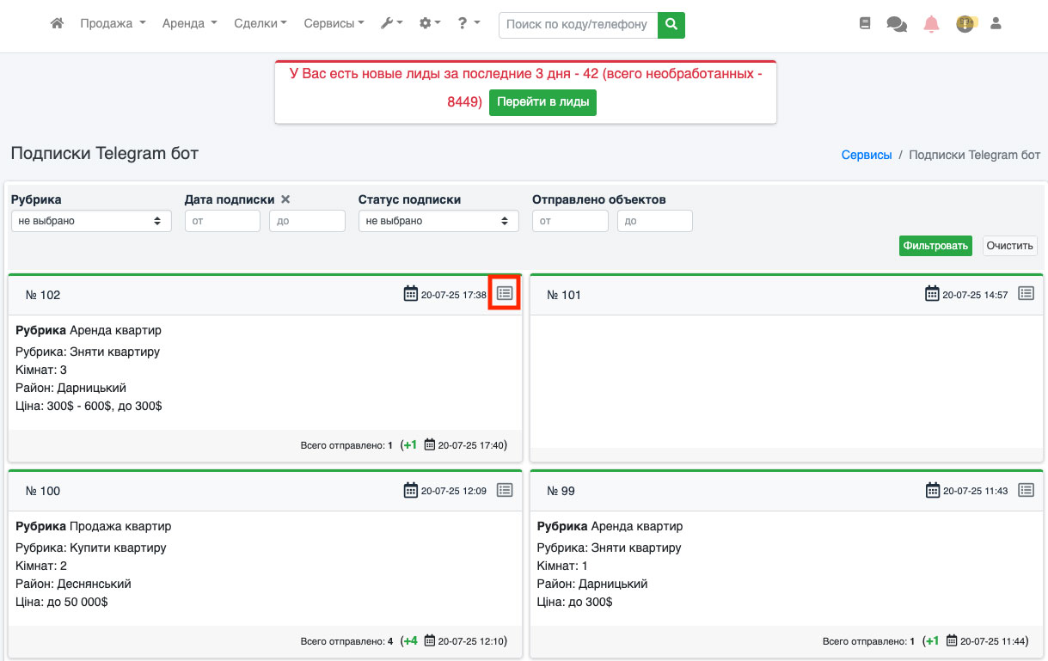1048x661 pixels.
Task: Click small calendar icon beside 20-07-25 17:40
Action: tap(430, 445)
